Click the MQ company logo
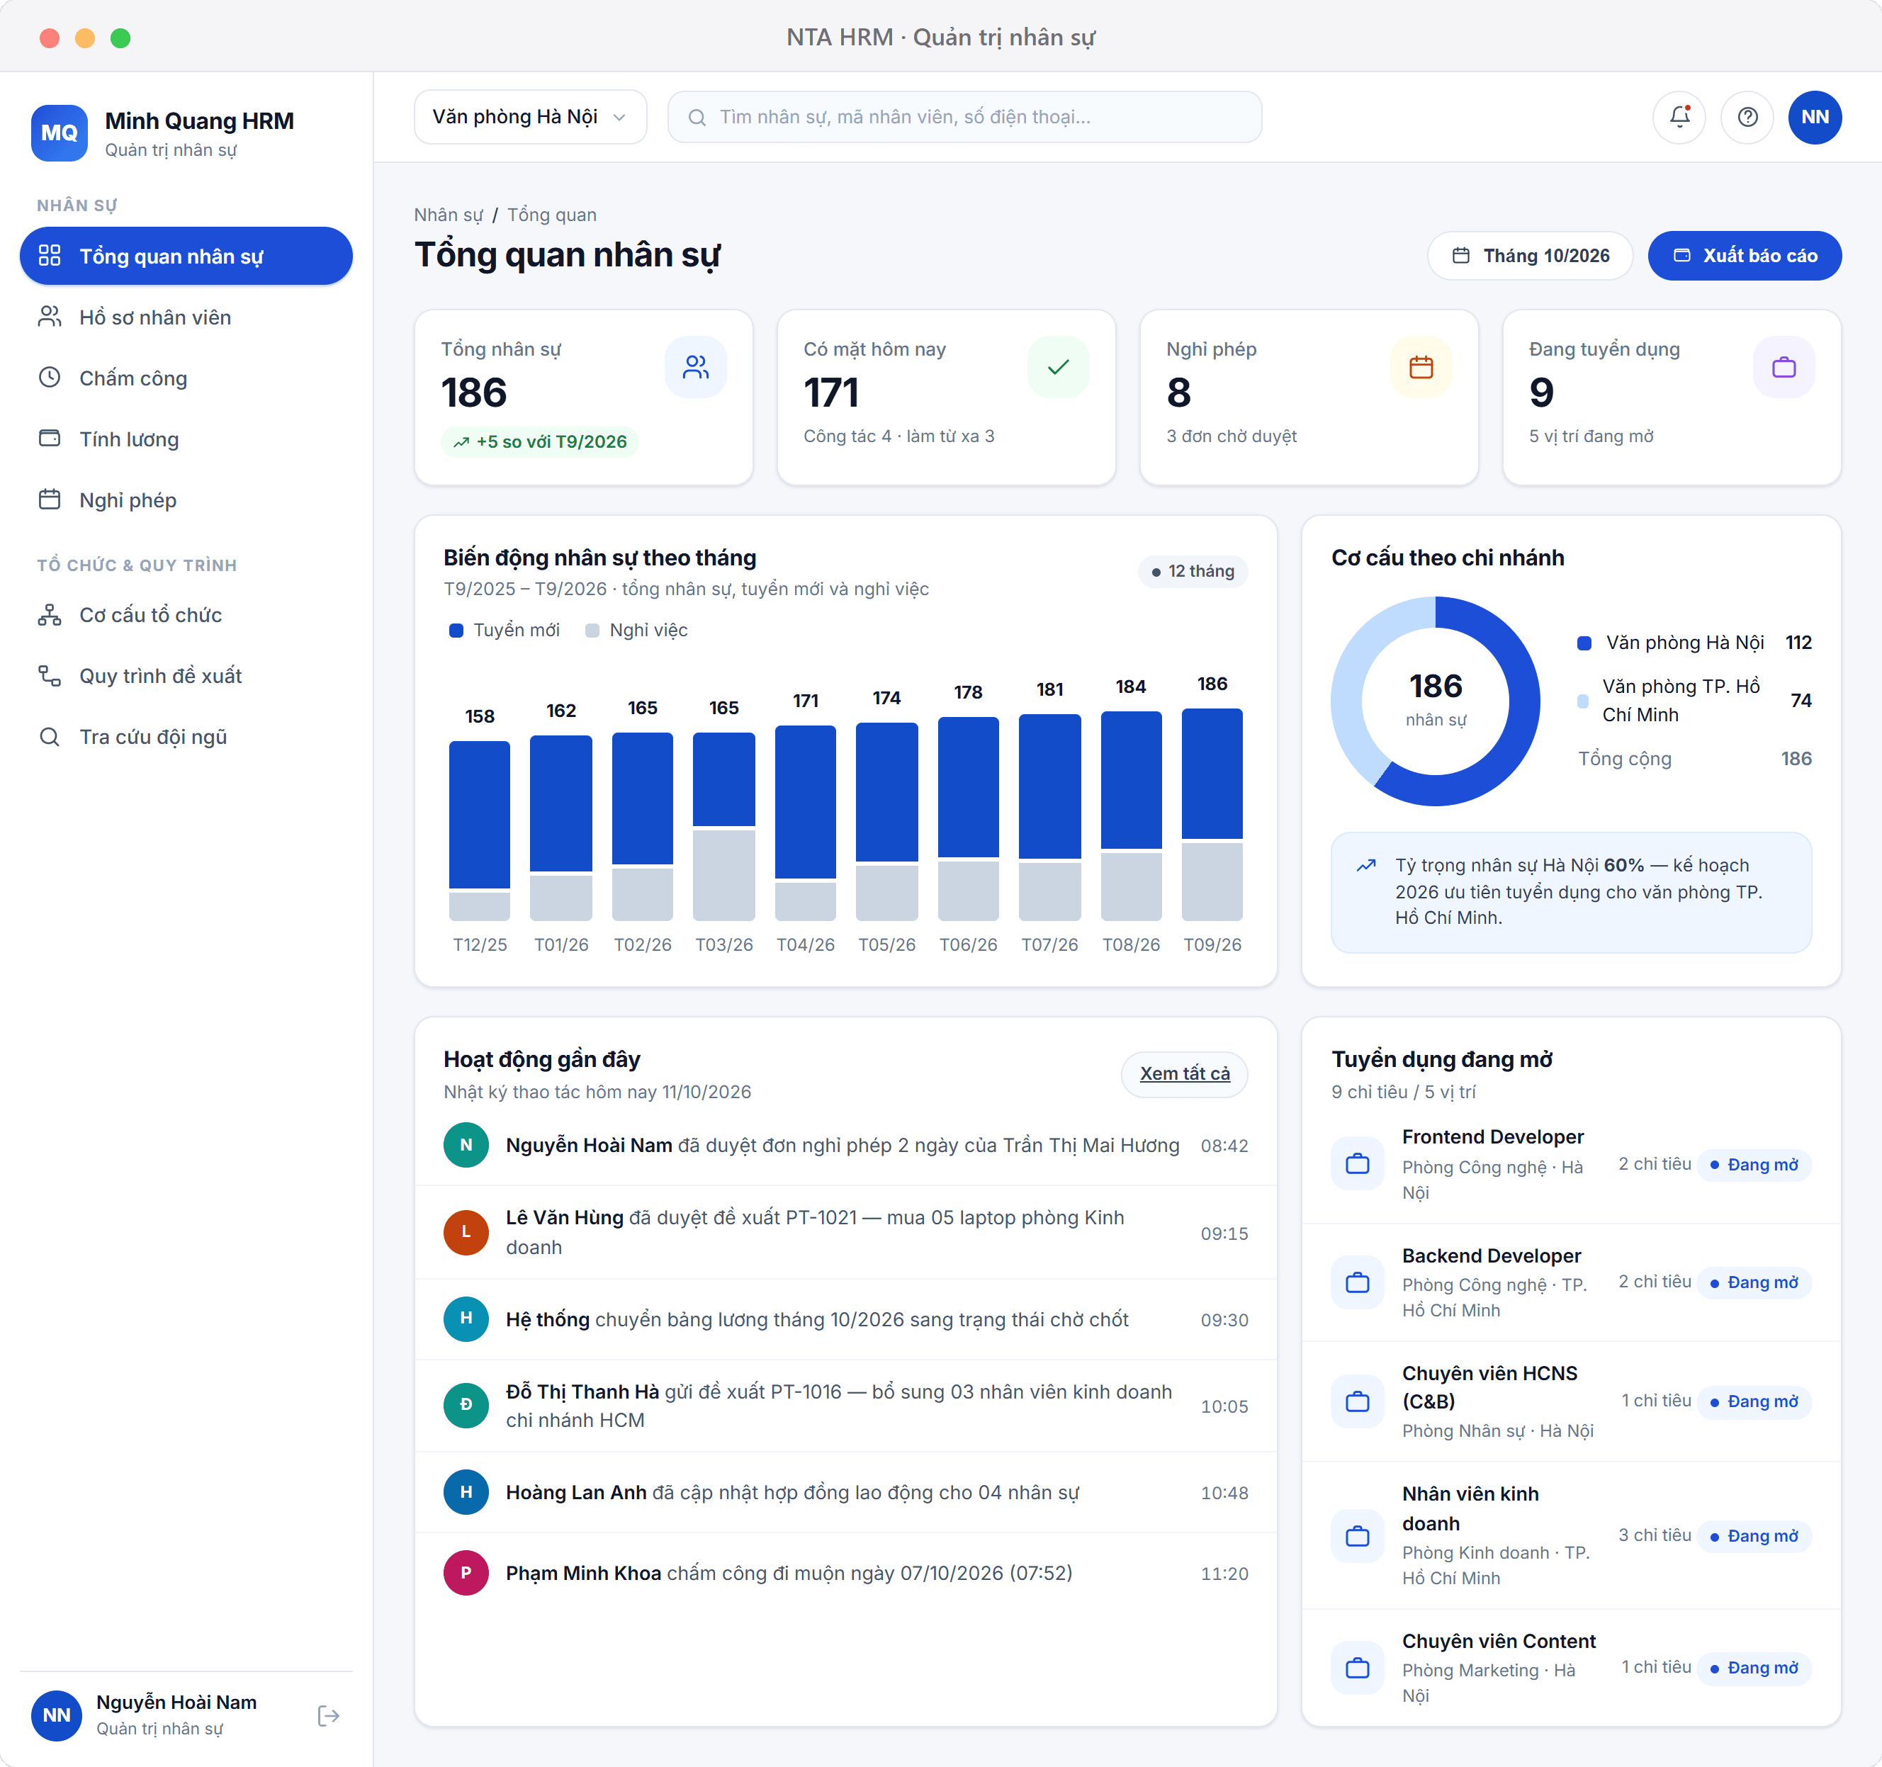Image resolution: width=1882 pixels, height=1767 pixels. pyautogui.click(x=59, y=132)
